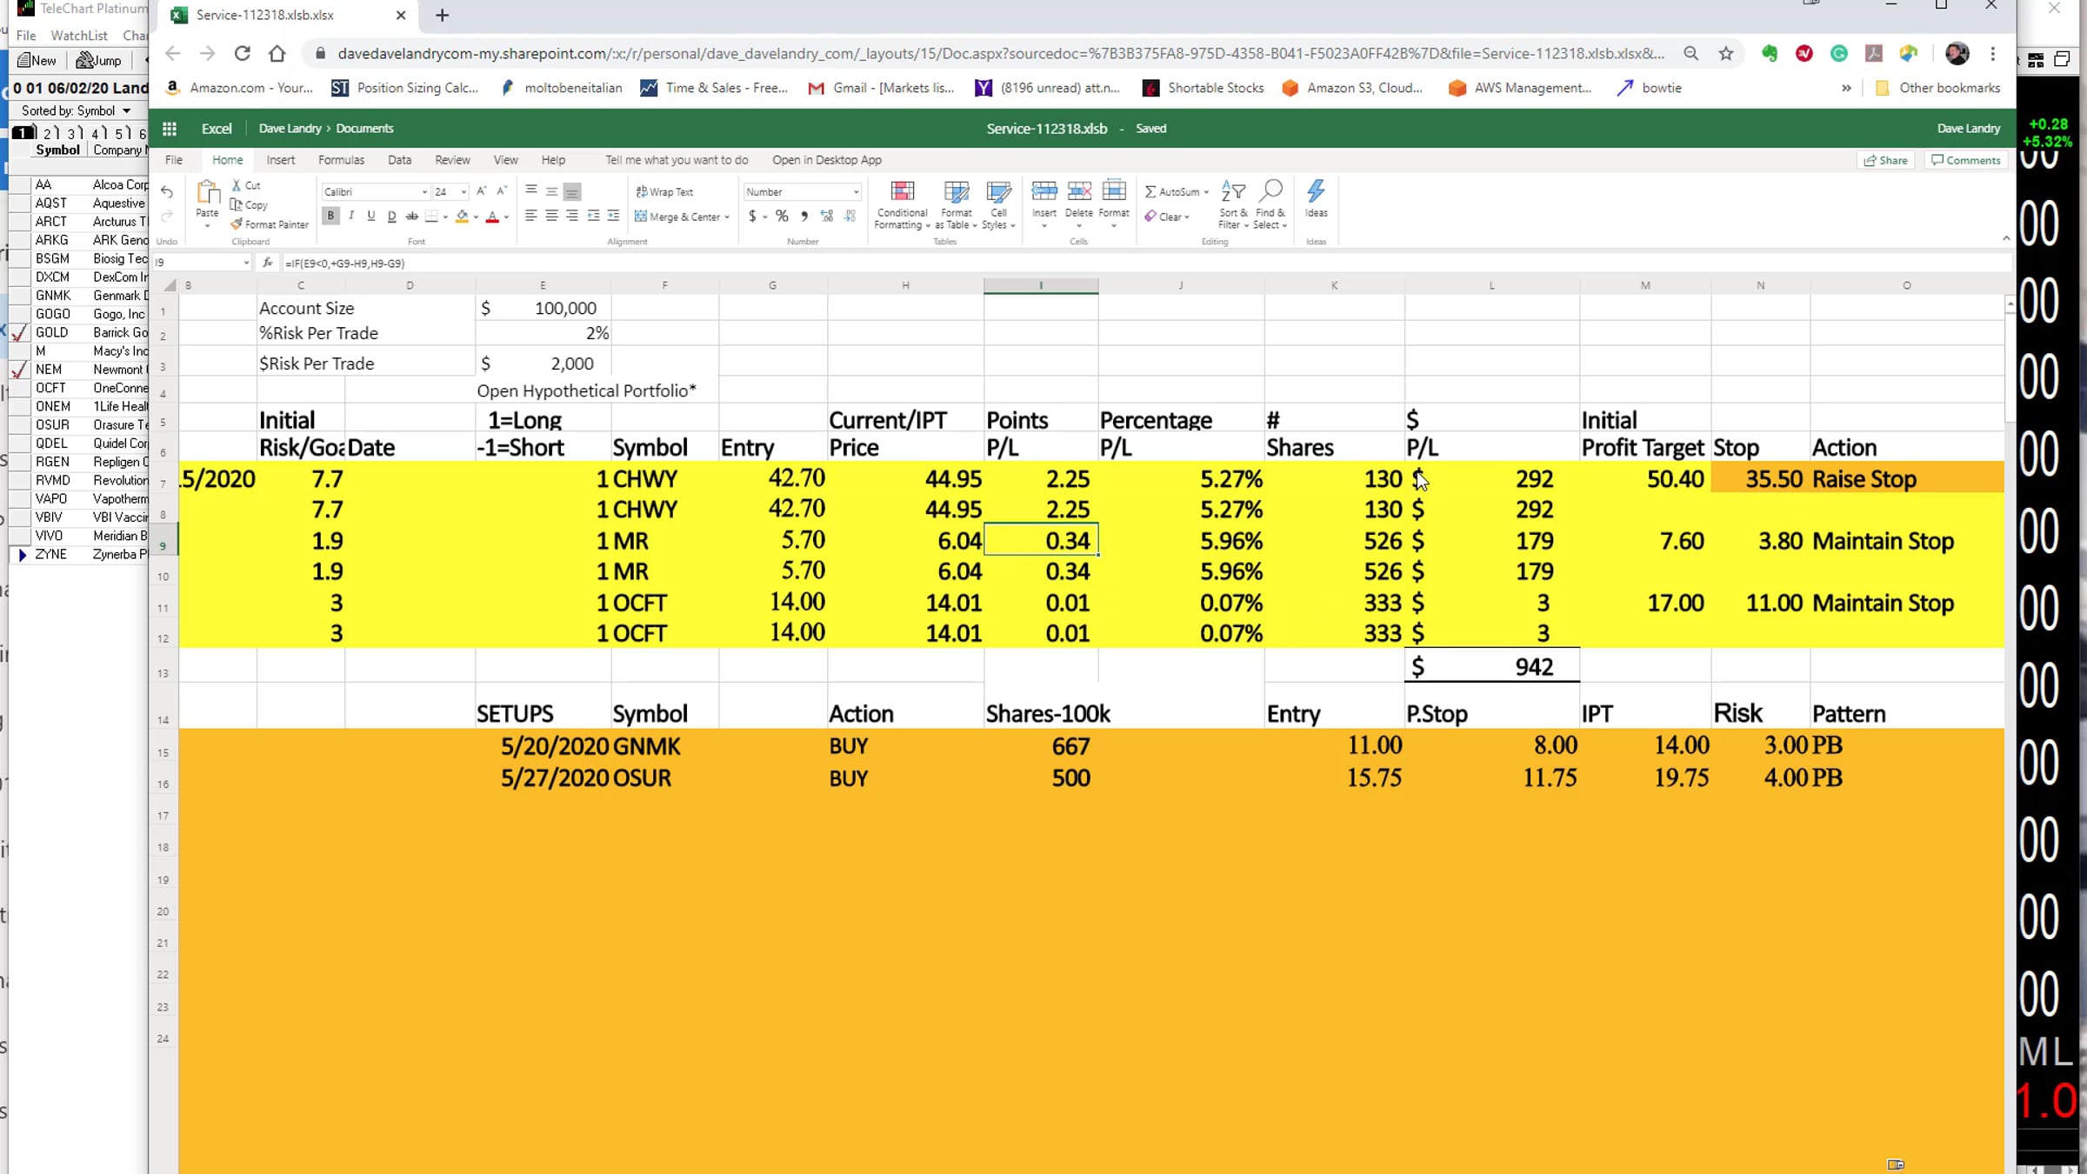The image size is (2087, 1174).
Task: Open the WatchList menu in TeleChart
Action: point(79,36)
